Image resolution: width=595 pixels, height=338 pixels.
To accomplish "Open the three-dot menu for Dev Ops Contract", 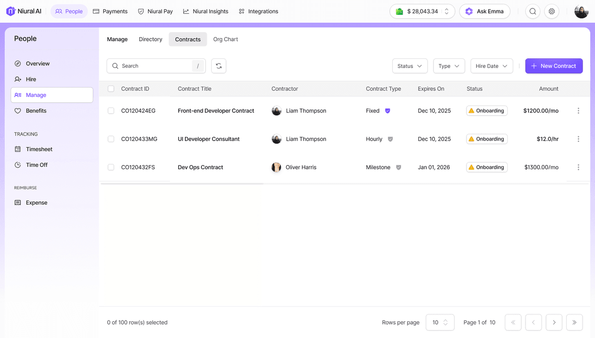I will 578,167.
